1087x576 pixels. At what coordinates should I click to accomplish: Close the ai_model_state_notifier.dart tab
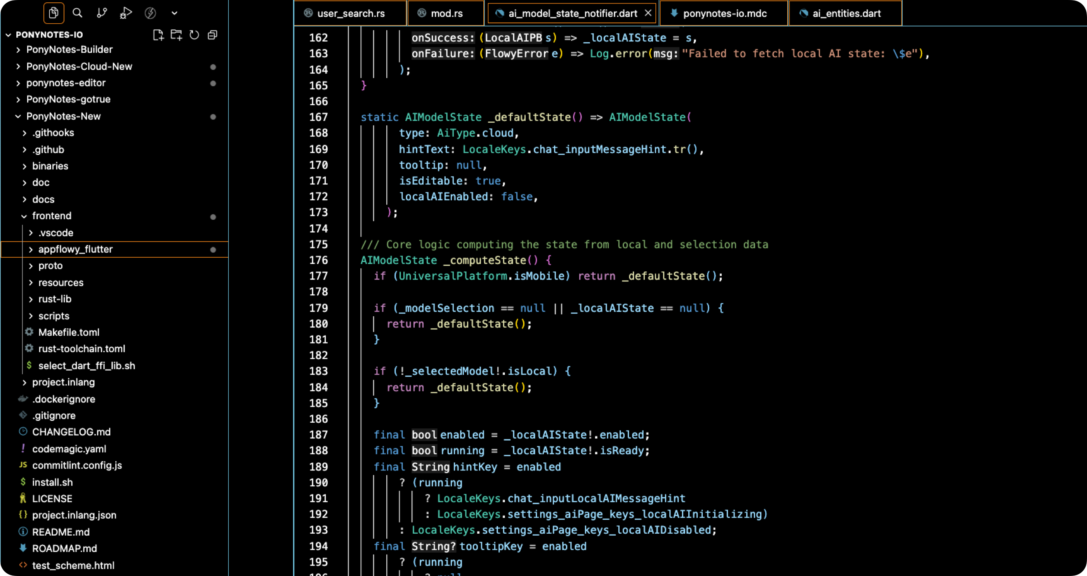coord(648,13)
